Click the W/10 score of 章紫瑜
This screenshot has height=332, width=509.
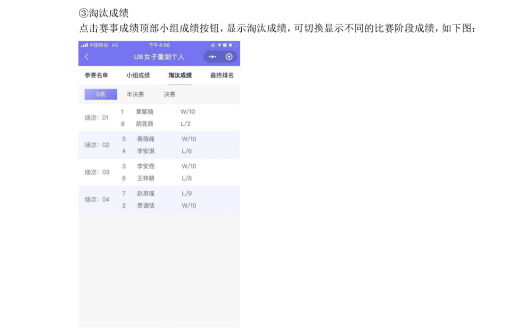coord(188,112)
